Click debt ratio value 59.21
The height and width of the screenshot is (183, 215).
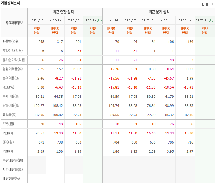40,97
